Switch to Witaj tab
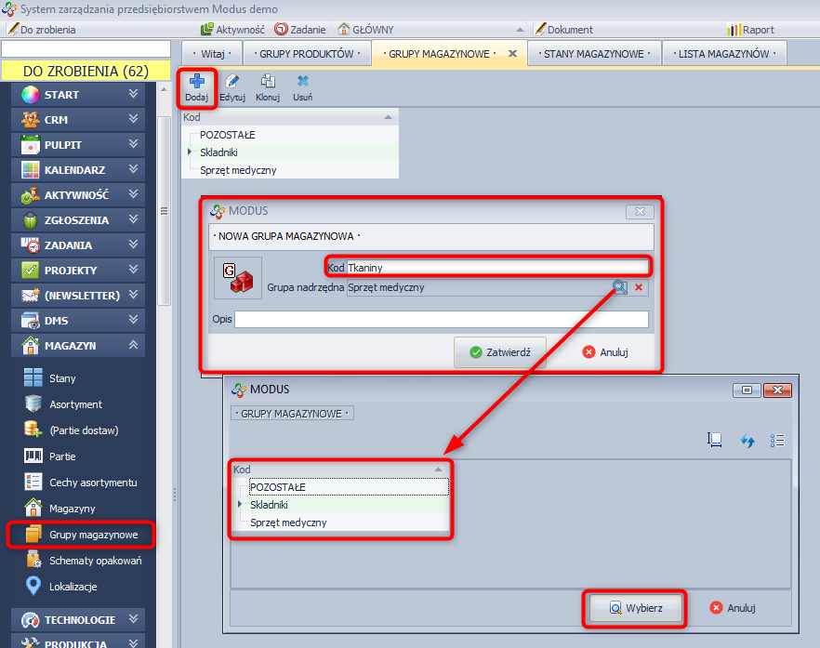Screen dimensions: 820x648 (x=212, y=54)
